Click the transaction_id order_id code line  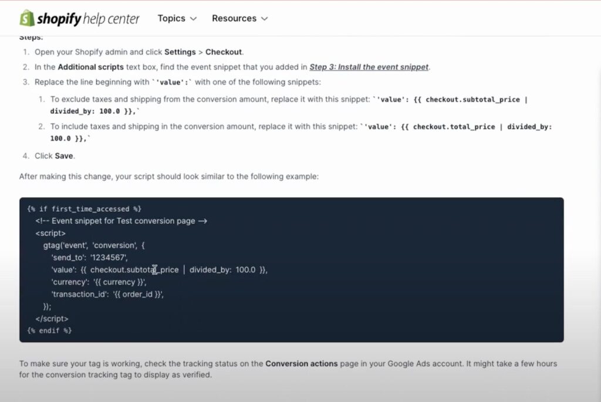pyautogui.click(x=107, y=295)
